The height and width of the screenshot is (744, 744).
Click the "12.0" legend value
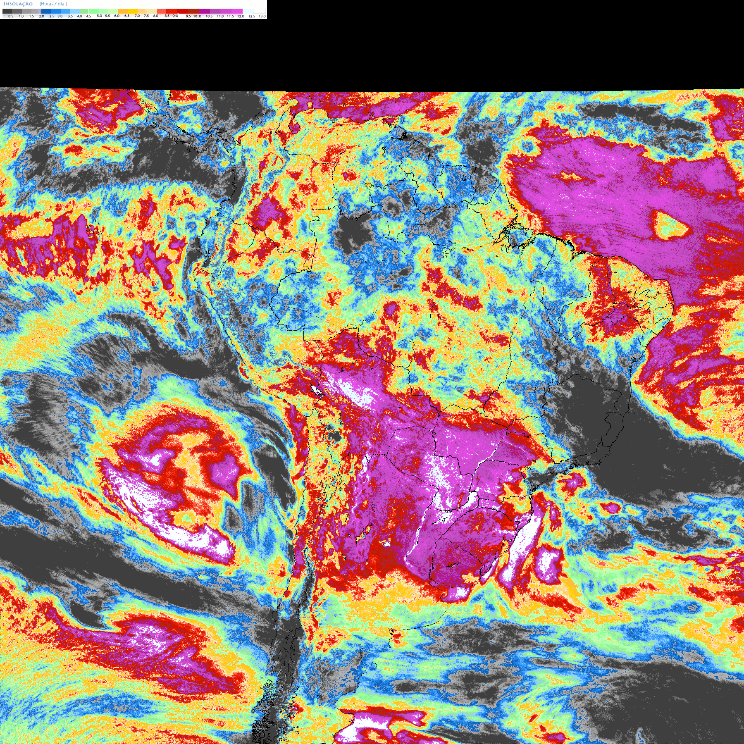241,16
